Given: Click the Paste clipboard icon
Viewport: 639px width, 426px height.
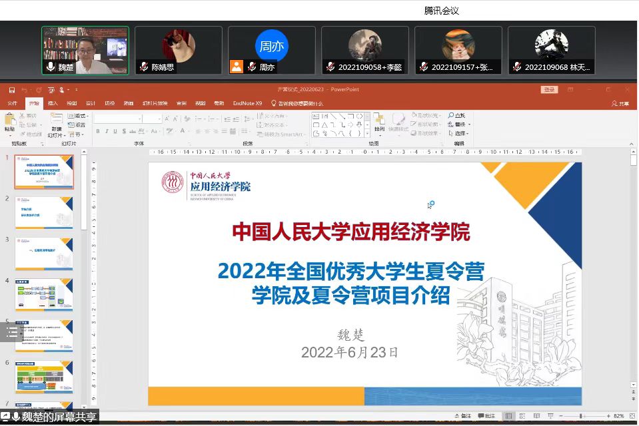Looking at the screenshot, I should [9, 120].
